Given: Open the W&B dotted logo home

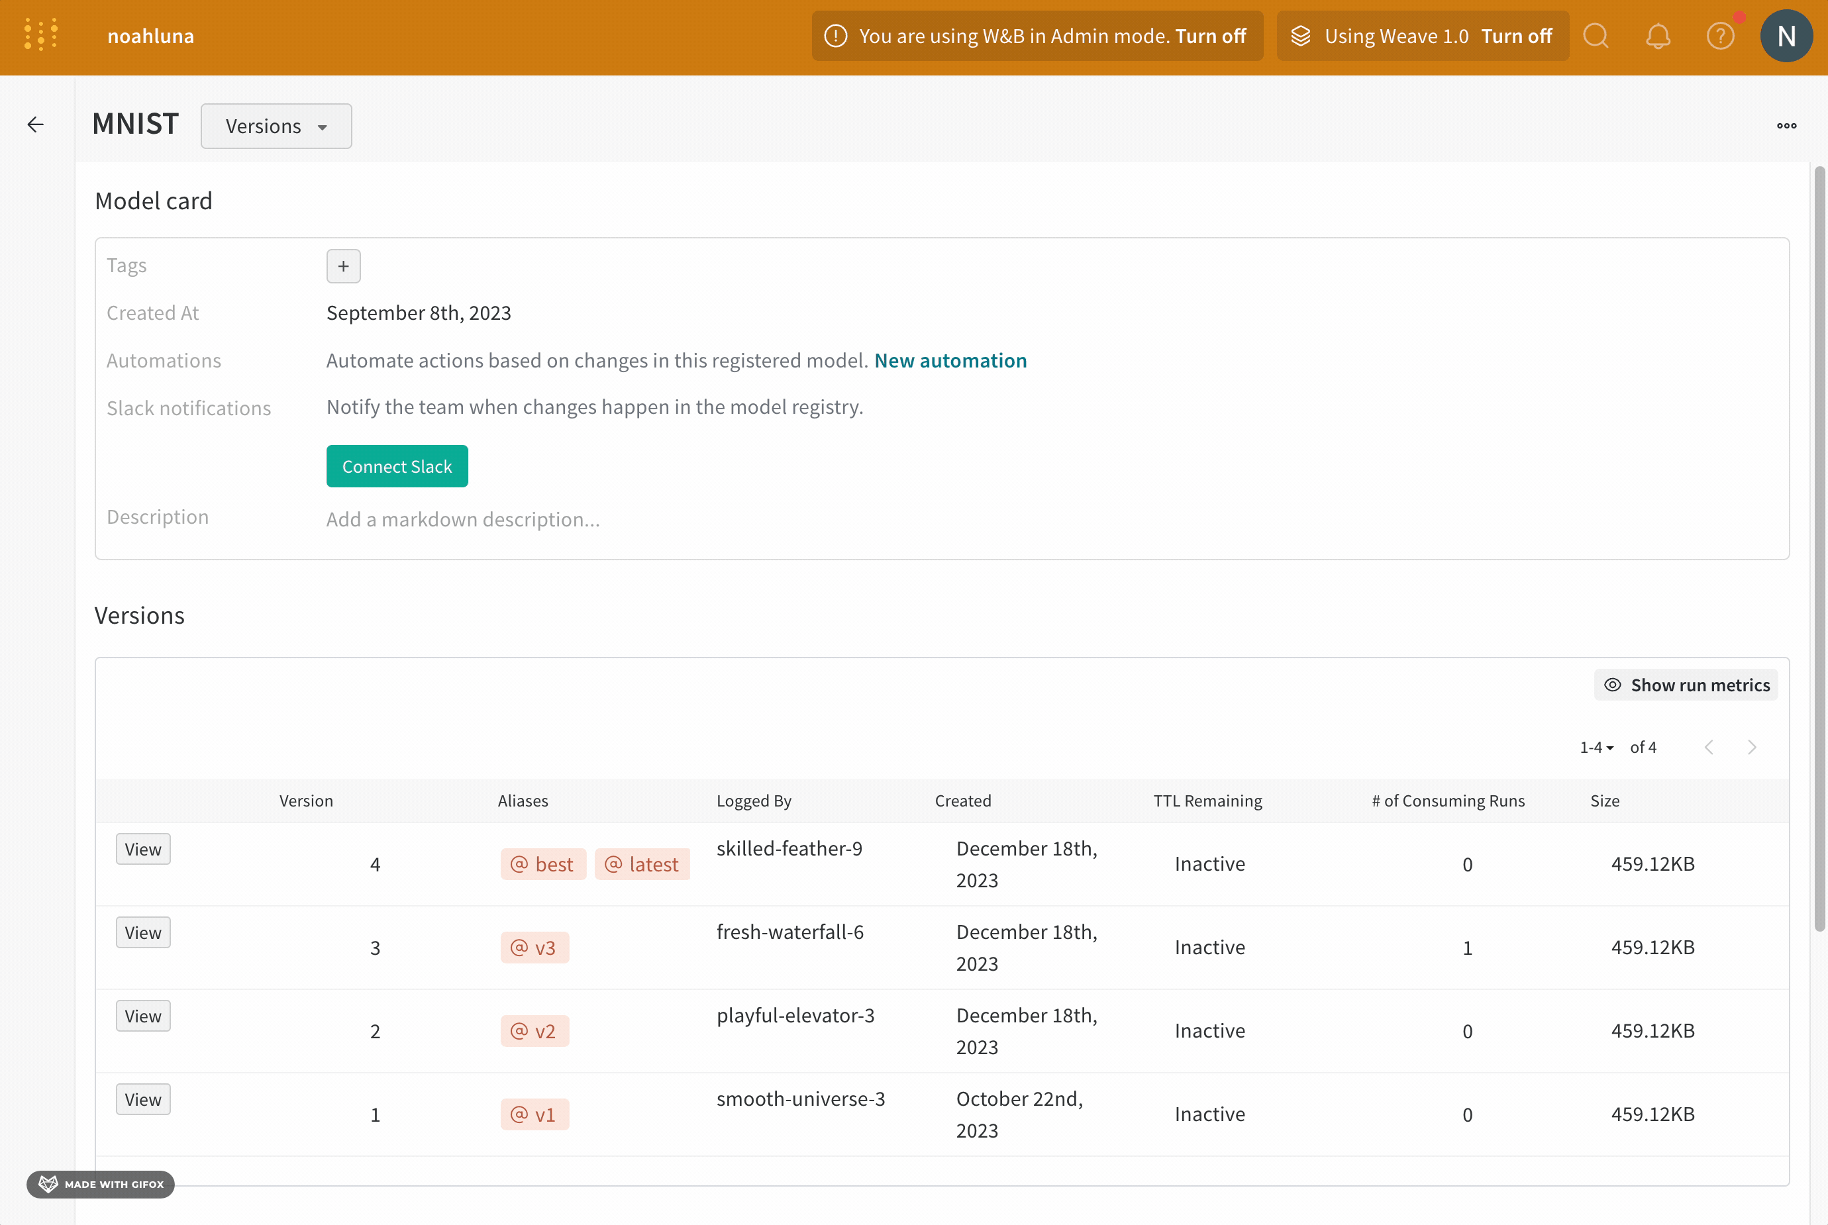Looking at the screenshot, I should click(40, 36).
